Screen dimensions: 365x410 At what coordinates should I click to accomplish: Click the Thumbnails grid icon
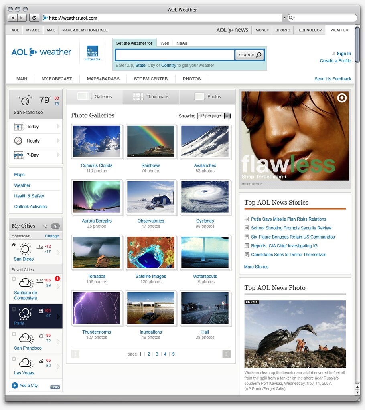[138, 96]
